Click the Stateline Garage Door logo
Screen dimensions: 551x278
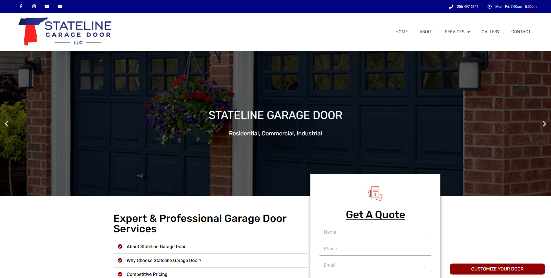click(x=65, y=31)
